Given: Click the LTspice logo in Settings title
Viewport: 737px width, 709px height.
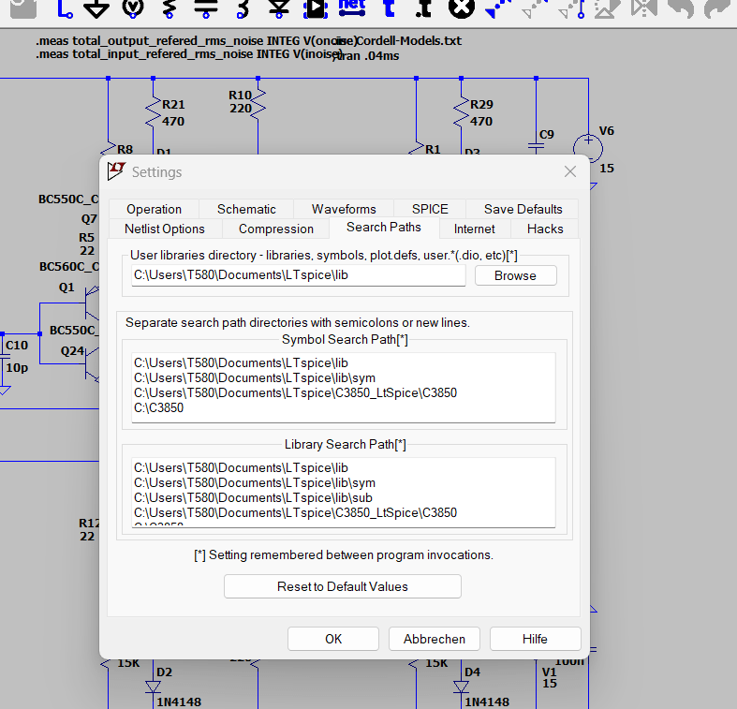Looking at the screenshot, I should [x=116, y=171].
